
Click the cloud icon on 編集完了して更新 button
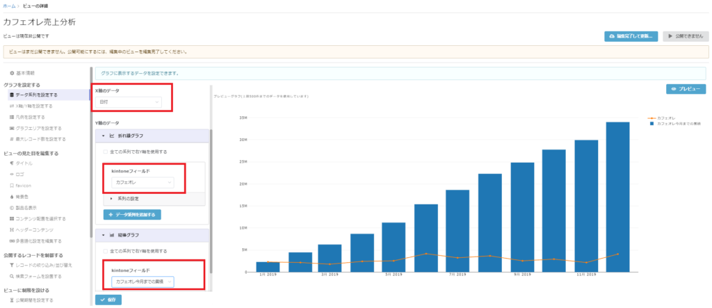tap(612, 36)
